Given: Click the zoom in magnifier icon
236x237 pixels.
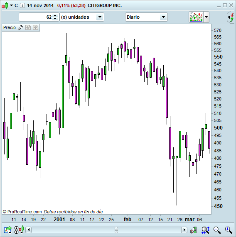Looking at the screenshot, I should tap(229, 230).
